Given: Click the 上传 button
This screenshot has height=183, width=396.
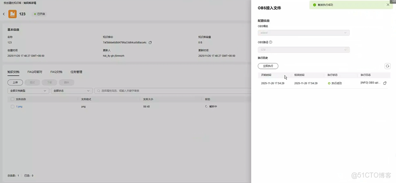Looking at the screenshot, I should pos(15,82).
